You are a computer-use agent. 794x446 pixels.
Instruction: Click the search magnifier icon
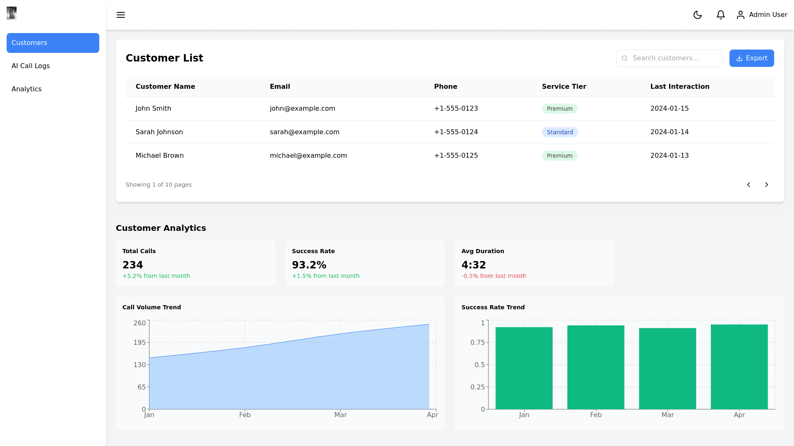point(624,58)
